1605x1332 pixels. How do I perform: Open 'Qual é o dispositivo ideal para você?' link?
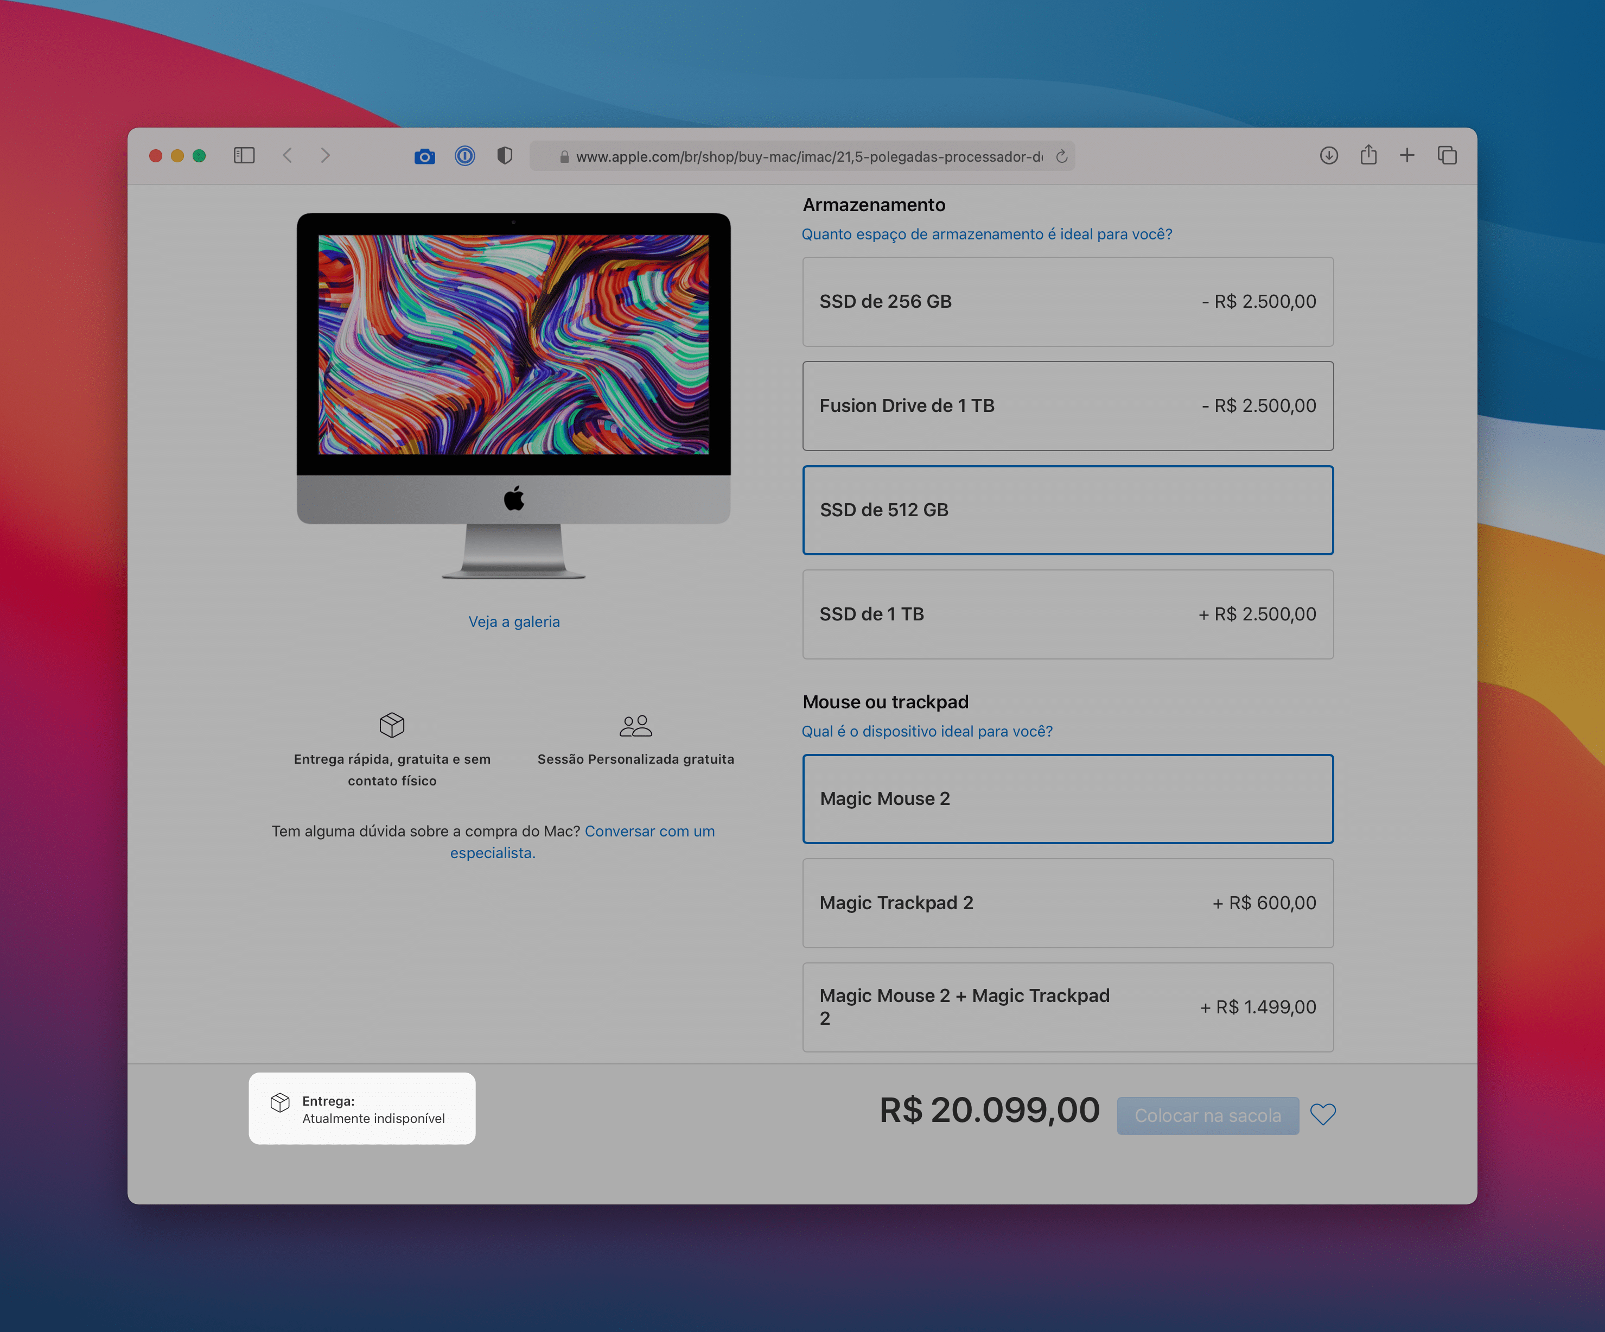(927, 731)
